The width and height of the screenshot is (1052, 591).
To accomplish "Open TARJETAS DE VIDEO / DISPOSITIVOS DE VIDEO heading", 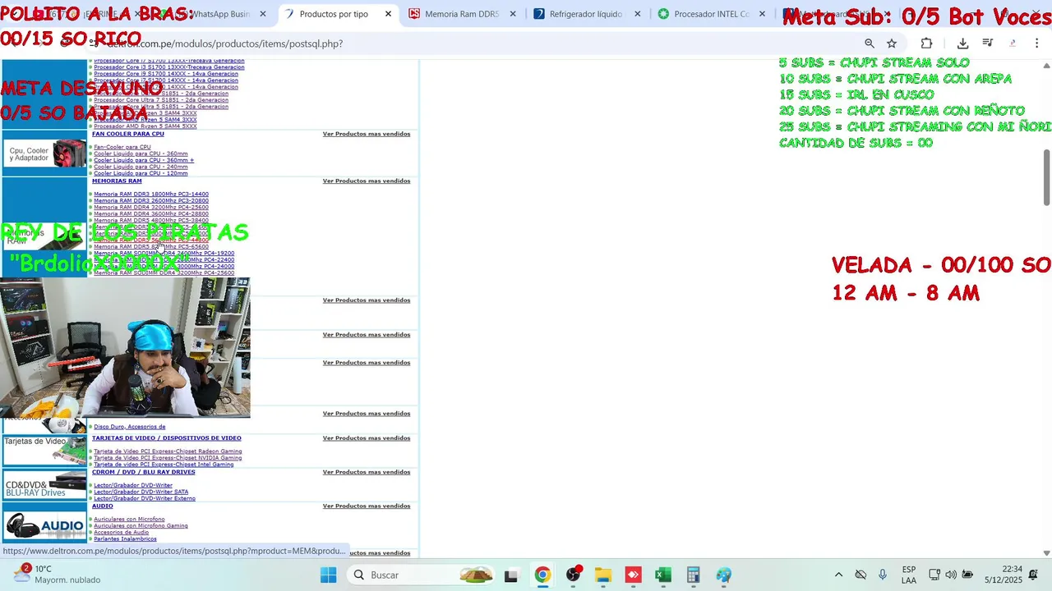I will [166, 438].
